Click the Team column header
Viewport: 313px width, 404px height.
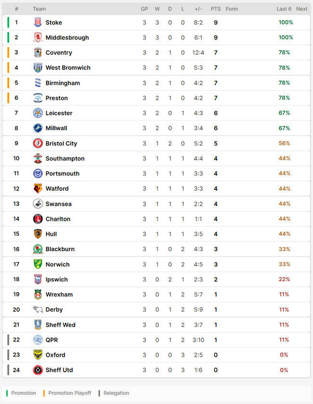(x=39, y=9)
